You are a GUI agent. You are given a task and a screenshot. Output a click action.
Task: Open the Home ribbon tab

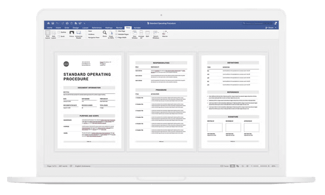tap(49, 28)
